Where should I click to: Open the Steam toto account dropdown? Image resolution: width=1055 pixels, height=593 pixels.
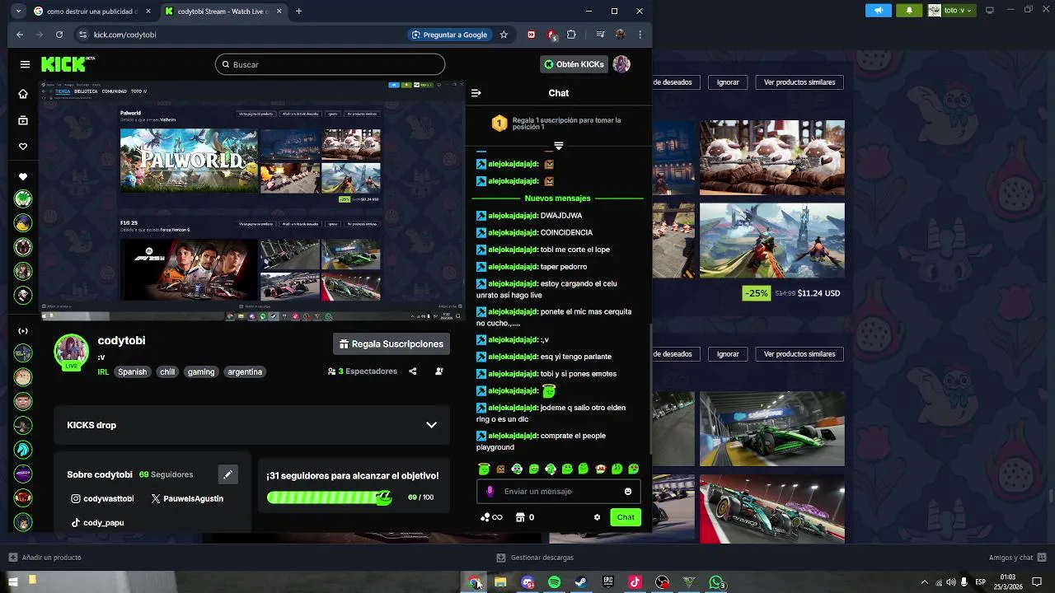coord(950,10)
